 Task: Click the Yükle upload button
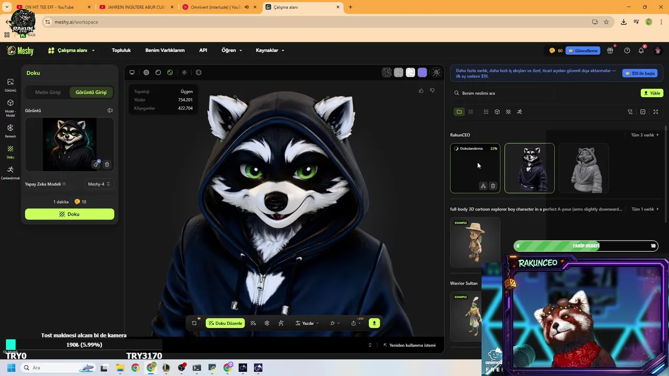pos(652,93)
